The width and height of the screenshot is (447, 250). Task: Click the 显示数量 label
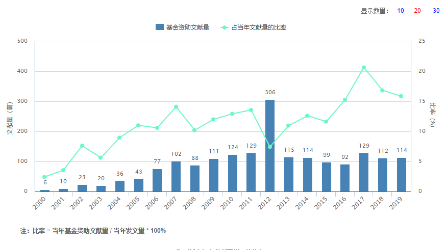[375, 11]
